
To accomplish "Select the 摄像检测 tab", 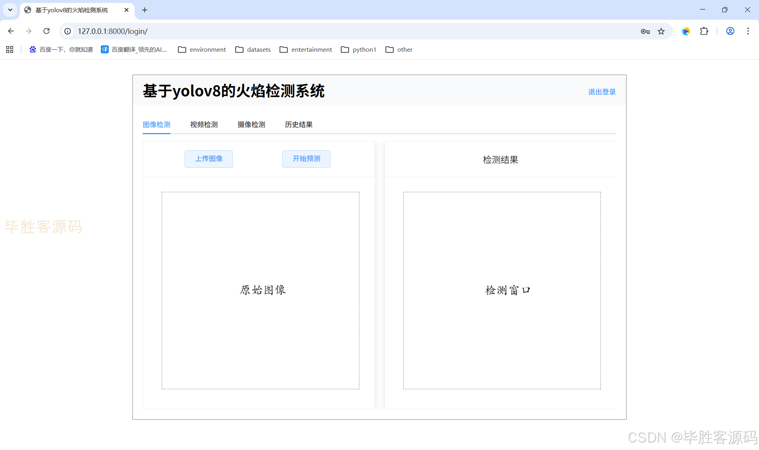I will pyautogui.click(x=251, y=125).
